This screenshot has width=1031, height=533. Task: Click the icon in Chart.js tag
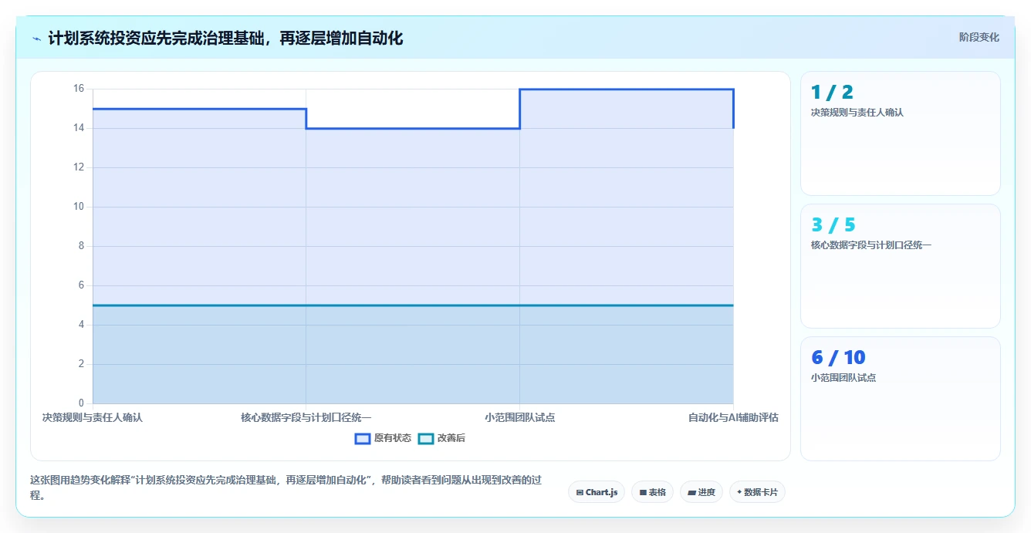pos(580,492)
